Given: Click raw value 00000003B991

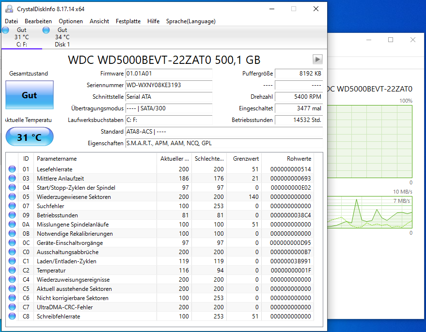Looking at the screenshot, I should [x=290, y=261].
